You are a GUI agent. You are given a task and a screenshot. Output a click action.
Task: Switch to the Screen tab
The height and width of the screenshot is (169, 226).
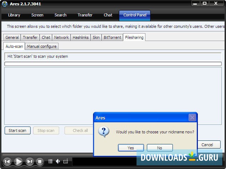[x=37, y=15]
